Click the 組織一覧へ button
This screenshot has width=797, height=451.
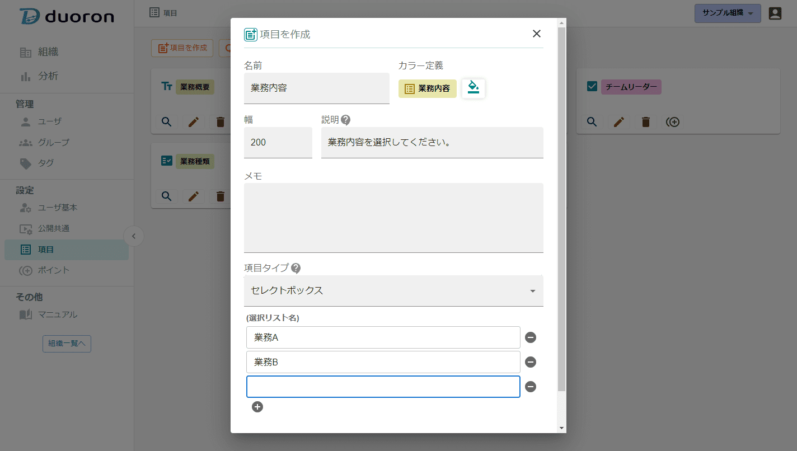coord(67,344)
